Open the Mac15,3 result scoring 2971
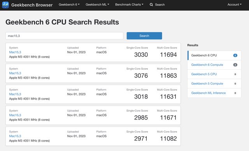The height and width of the screenshot is (151, 249). tap(15, 136)
